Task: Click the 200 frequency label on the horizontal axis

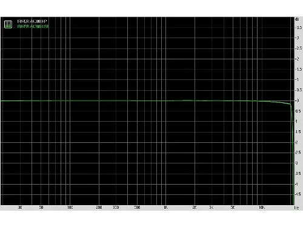Action: pos(99,208)
